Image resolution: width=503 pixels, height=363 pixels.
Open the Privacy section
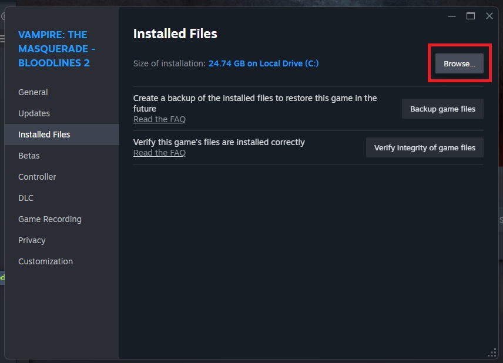(32, 240)
